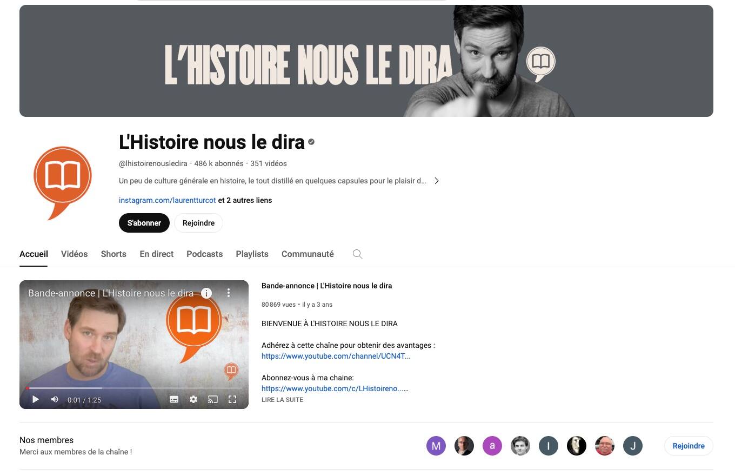Screen dimensions: 735x475
Task: Click the verified badge beside the channel name
Action: click(x=311, y=142)
